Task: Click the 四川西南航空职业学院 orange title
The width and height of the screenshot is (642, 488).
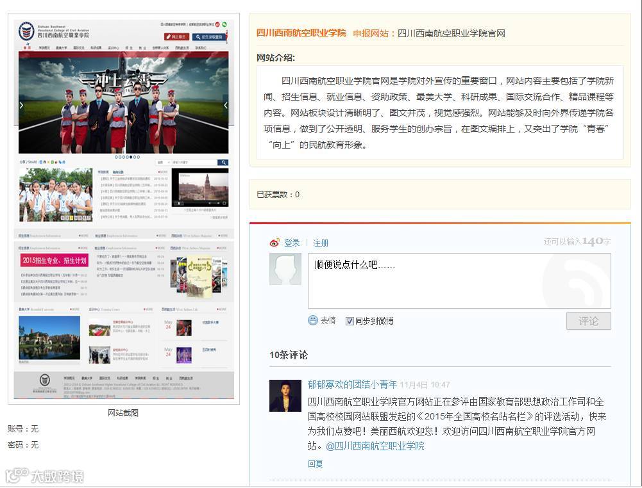Action: [301, 33]
